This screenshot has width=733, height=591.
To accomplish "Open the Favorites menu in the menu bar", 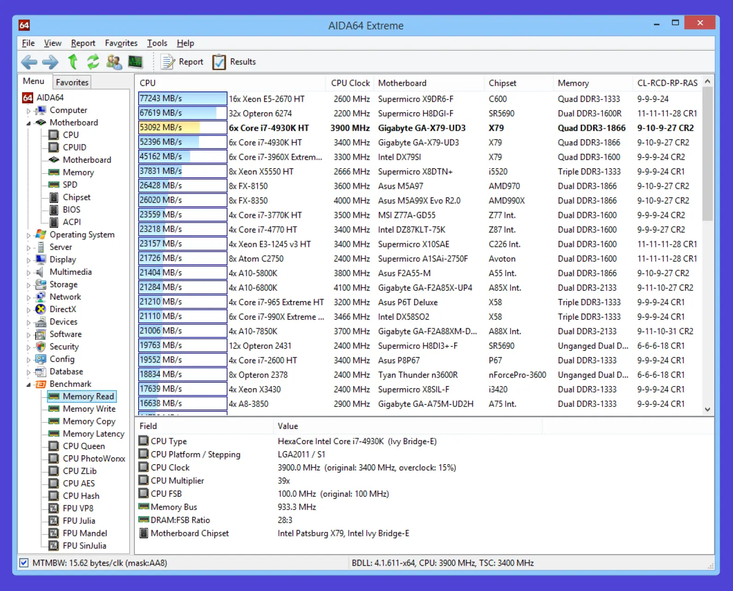I will point(121,43).
